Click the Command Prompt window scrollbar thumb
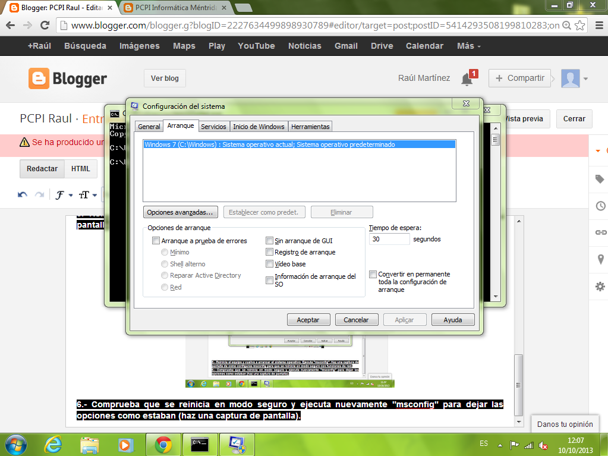This screenshot has height=456, width=608. coord(495,140)
